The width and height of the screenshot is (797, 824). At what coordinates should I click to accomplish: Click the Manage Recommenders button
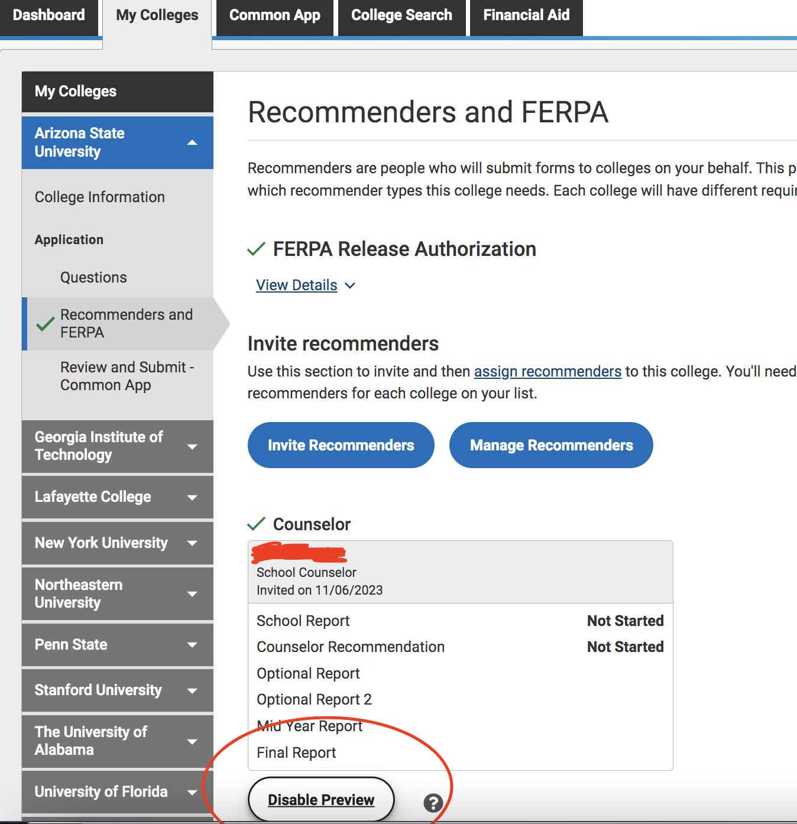tap(551, 445)
